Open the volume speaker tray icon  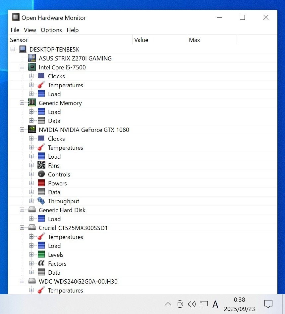click(192, 304)
